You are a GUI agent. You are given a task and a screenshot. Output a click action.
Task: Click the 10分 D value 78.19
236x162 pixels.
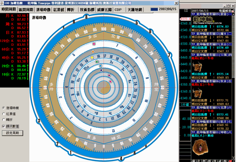point(21,78)
